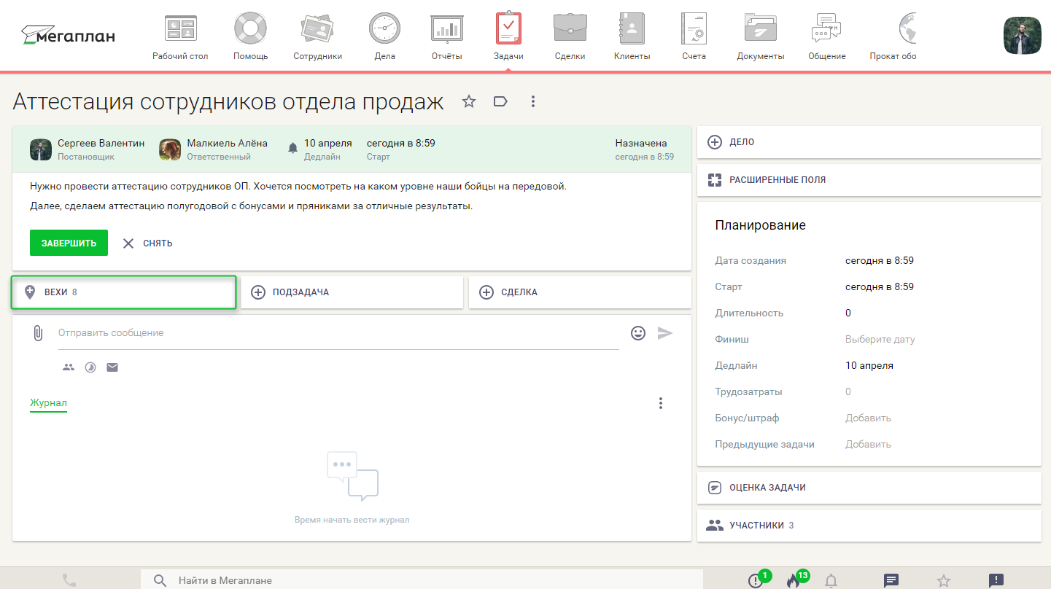Click the fire icon with 13 badge
The image size is (1051, 589).
point(793,581)
